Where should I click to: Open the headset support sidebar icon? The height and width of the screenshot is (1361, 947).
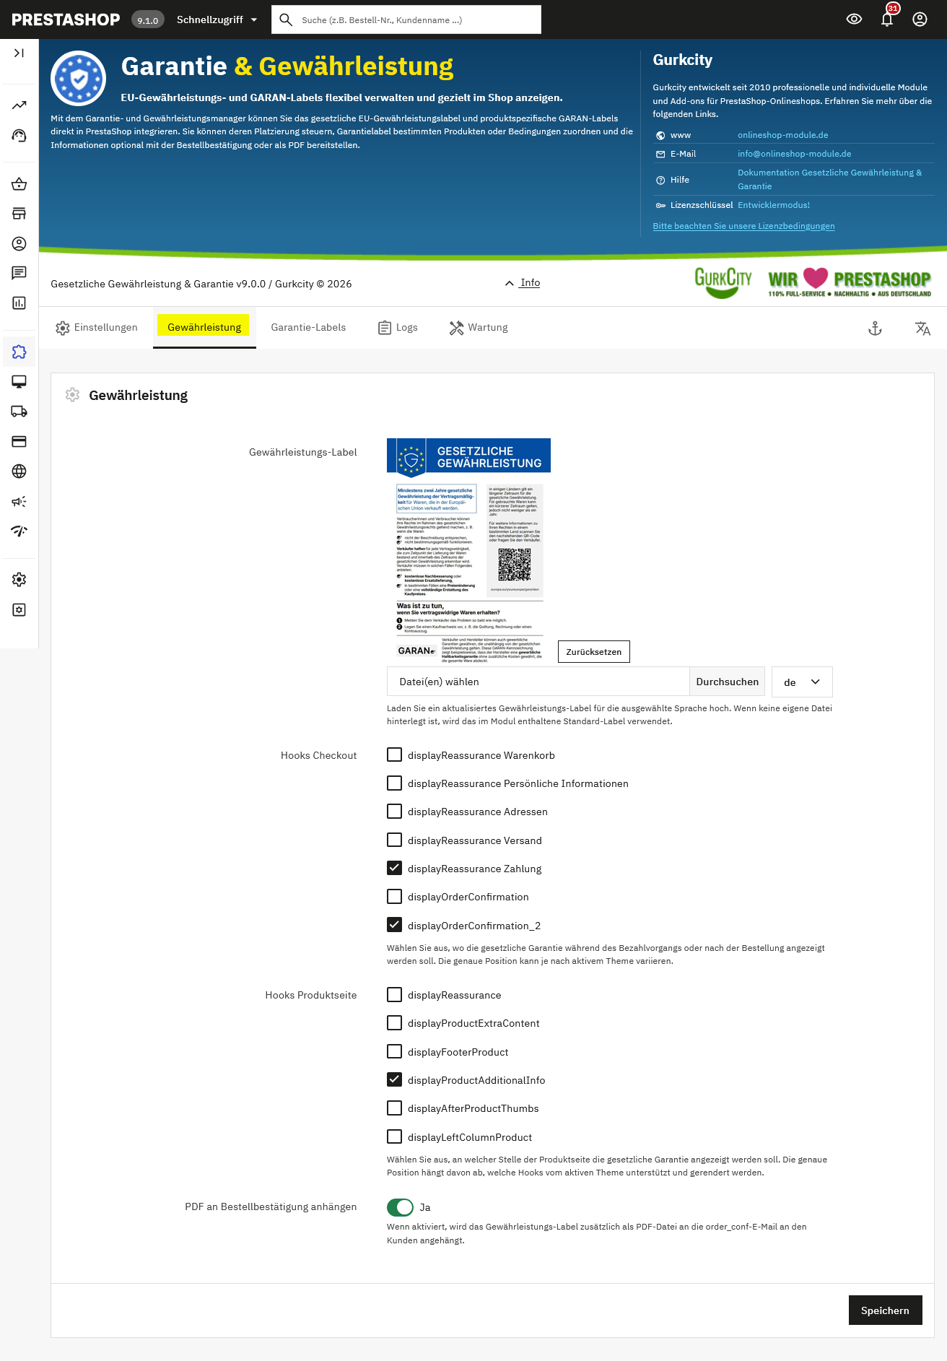pyautogui.click(x=19, y=136)
